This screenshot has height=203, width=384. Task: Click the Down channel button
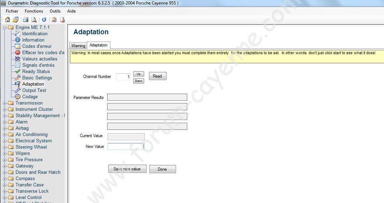point(139,81)
